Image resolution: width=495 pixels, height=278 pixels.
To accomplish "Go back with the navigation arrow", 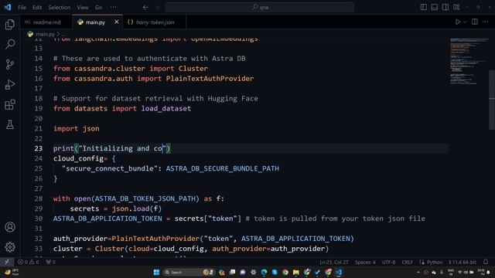I will (145, 7).
